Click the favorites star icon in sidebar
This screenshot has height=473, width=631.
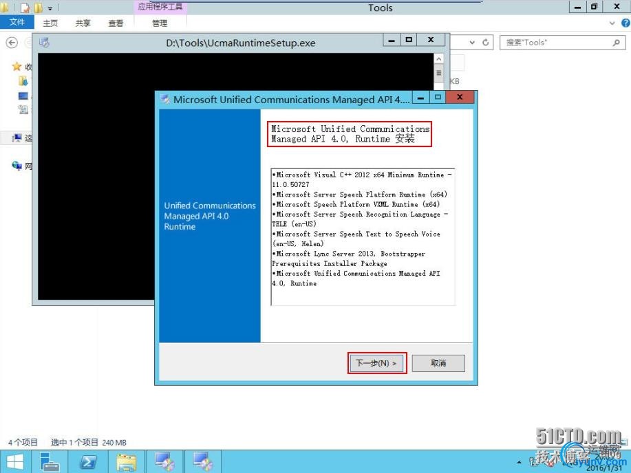coord(17,67)
